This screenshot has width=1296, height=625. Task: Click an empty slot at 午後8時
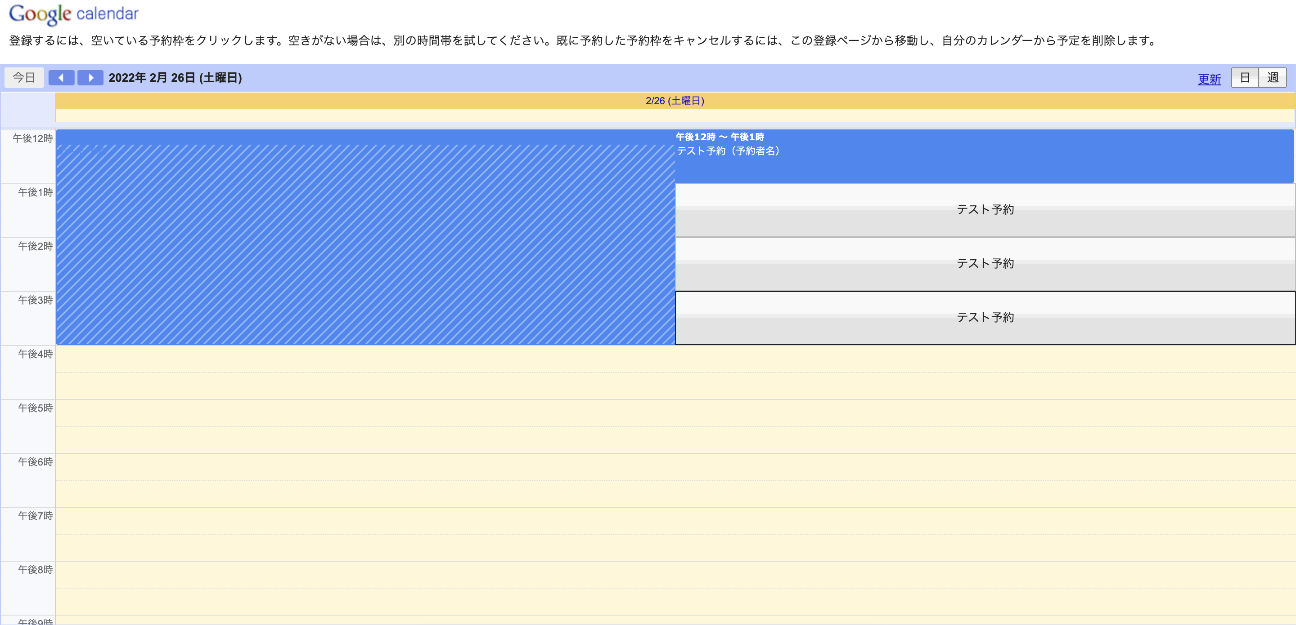pyautogui.click(x=654, y=587)
